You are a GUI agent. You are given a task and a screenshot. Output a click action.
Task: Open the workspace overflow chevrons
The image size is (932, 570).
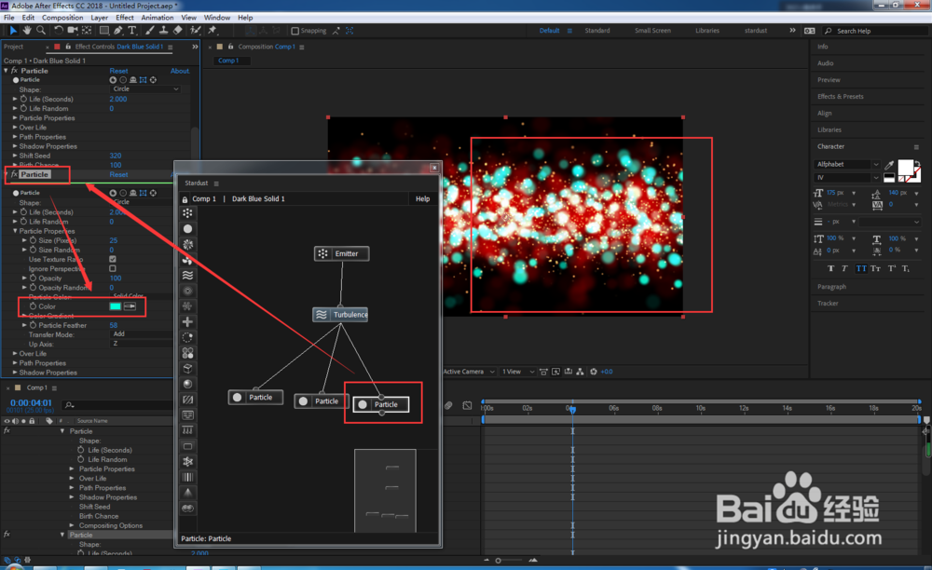[792, 31]
